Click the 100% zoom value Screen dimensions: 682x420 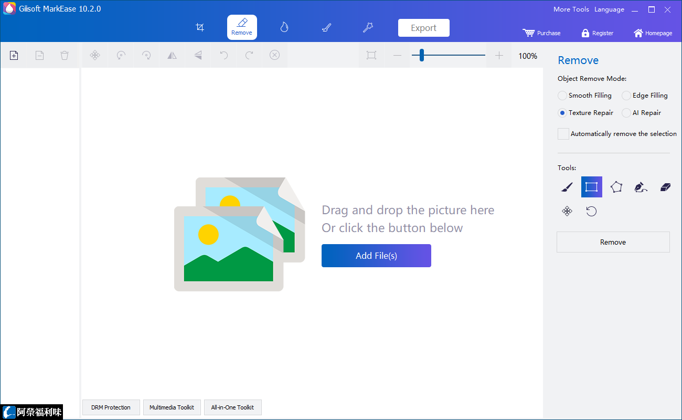(x=528, y=56)
